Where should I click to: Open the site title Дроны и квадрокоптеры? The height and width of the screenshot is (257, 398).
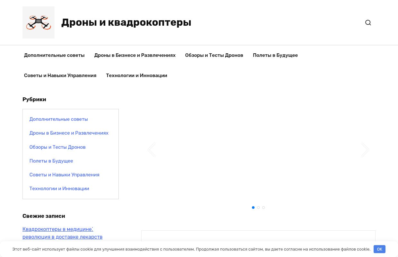pyautogui.click(x=126, y=22)
